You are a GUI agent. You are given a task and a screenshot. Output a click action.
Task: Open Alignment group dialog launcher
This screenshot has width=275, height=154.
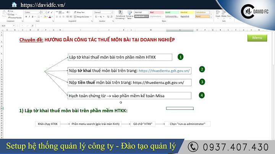(92, 21)
